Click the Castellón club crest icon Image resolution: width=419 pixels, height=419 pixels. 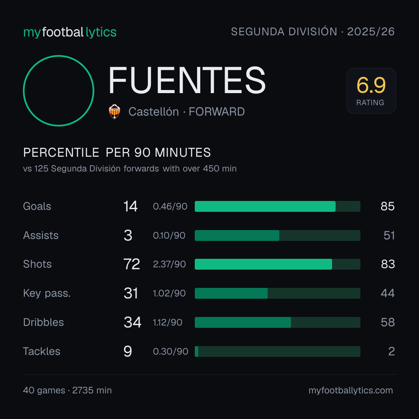coord(114,112)
